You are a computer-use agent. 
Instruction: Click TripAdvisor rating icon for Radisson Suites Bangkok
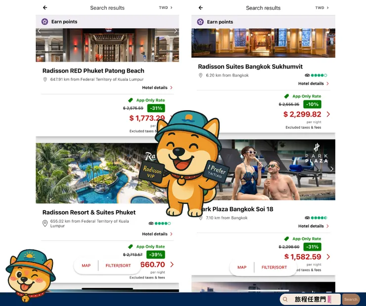307,75
